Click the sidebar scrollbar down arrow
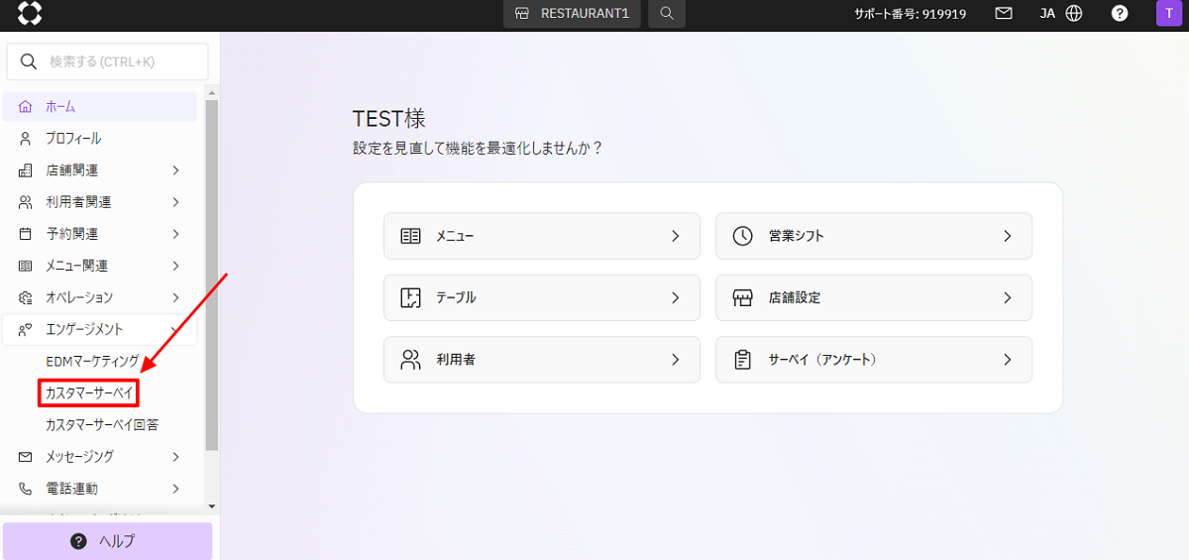 click(x=211, y=506)
